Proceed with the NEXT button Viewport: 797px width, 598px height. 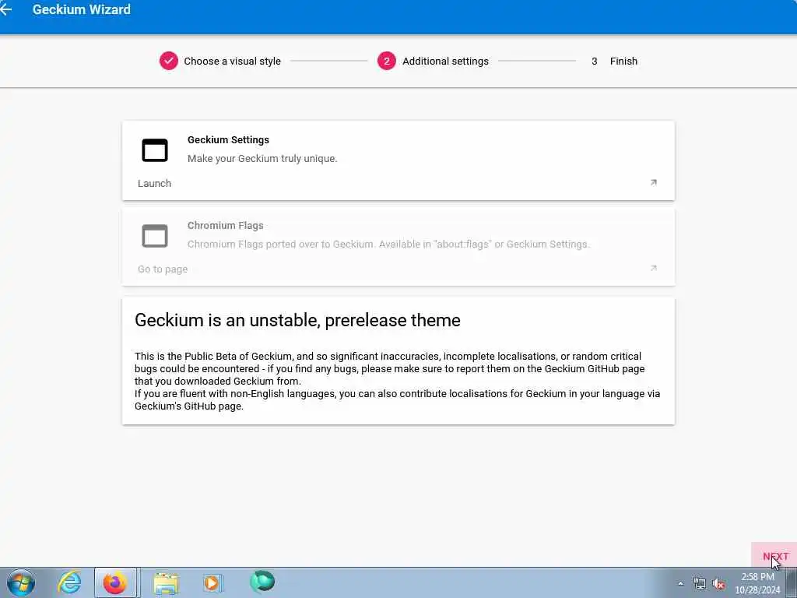(775, 556)
